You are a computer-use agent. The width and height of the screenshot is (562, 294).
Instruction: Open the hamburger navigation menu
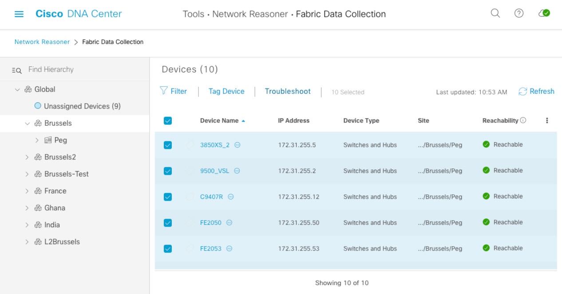click(19, 14)
